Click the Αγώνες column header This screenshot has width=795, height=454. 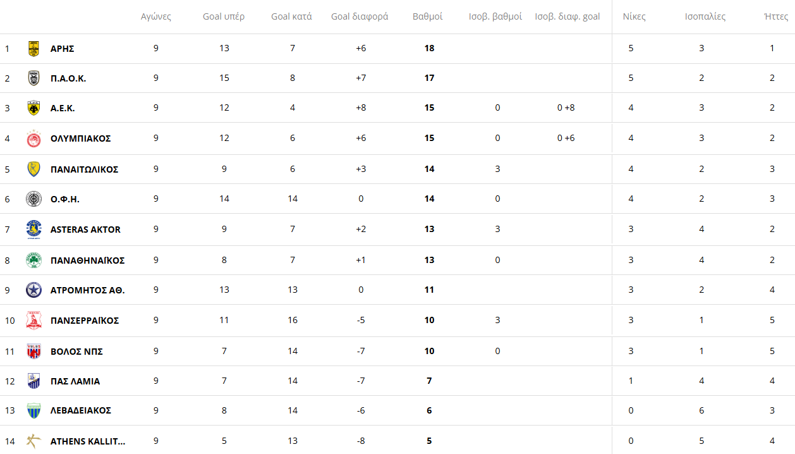(x=156, y=16)
